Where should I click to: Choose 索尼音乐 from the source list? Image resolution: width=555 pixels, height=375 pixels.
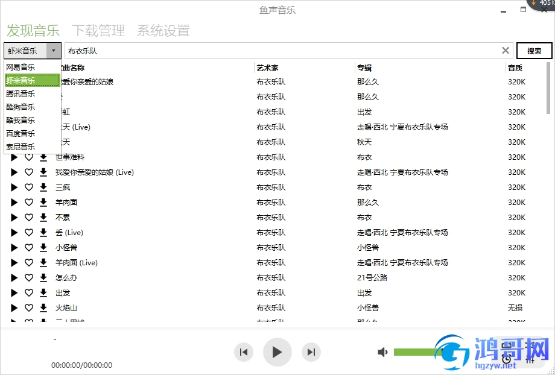(32, 147)
